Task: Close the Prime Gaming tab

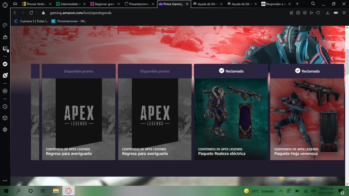Action: tap(187, 4)
